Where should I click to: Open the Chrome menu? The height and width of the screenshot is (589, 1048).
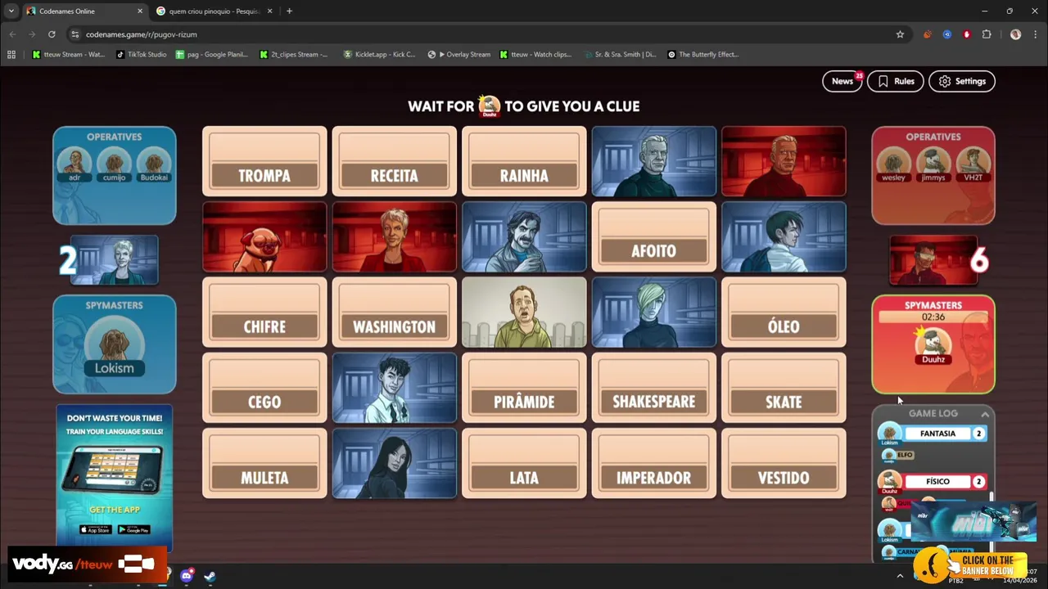(x=1036, y=34)
